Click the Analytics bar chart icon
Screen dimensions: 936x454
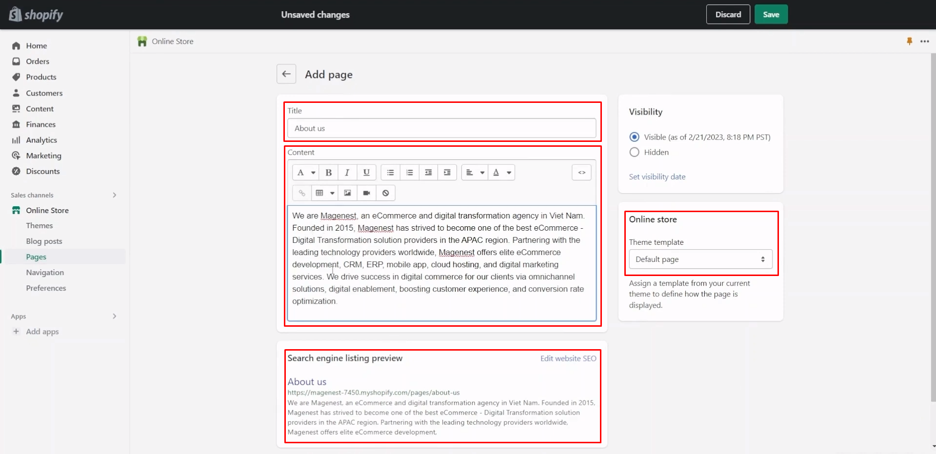pyautogui.click(x=16, y=140)
